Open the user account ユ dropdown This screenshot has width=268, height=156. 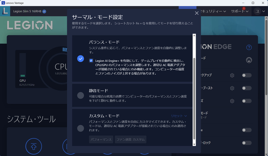(x=260, y=11)
